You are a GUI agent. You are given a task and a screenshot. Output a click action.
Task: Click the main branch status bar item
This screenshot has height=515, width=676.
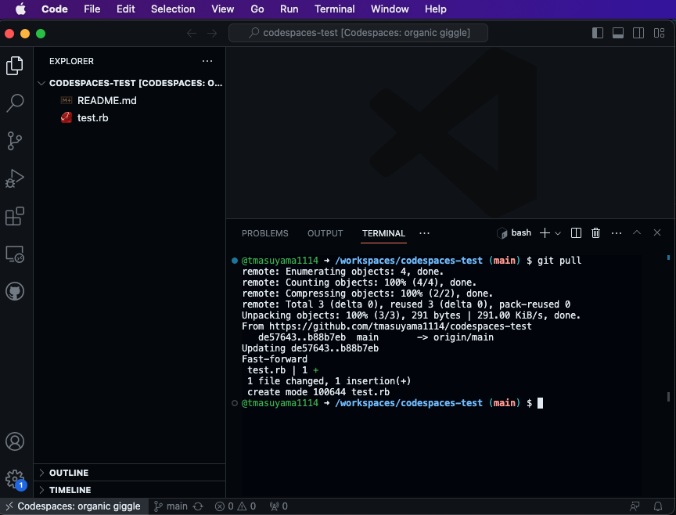pos(171,506)
